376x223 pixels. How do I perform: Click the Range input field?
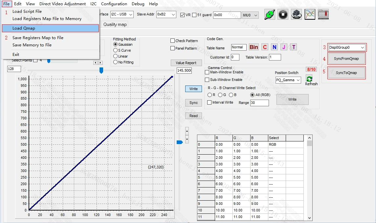click(x=259, y=103)
